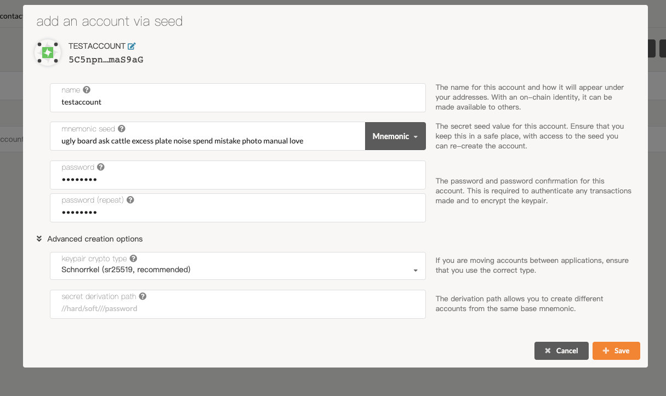Click help icon for secret derivation path
This screenshot has width=666, height=396.
[x=143, y=296]
